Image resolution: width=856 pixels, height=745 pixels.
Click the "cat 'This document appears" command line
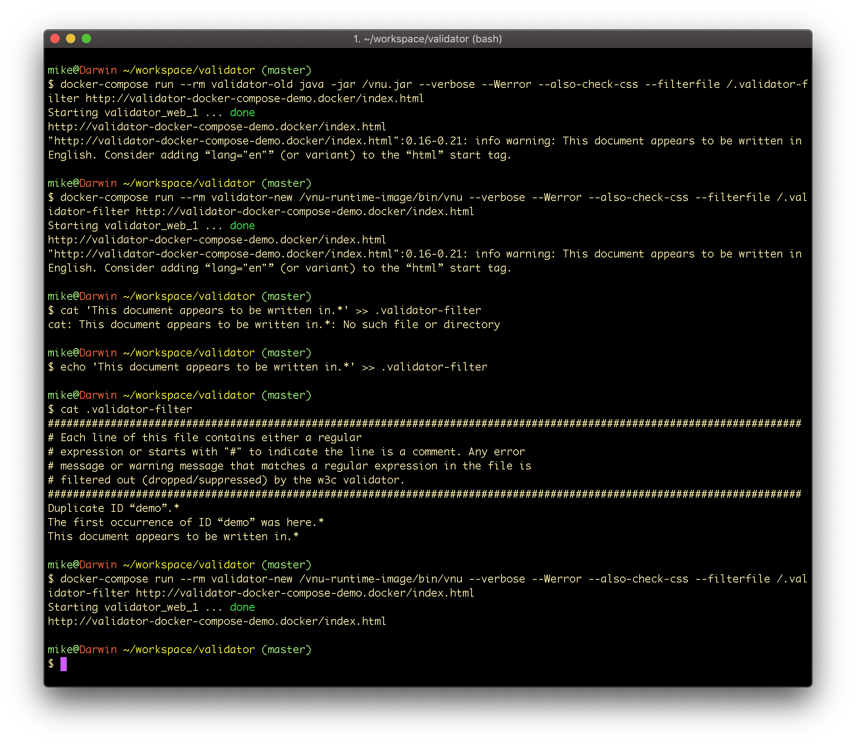click(x=265, y=310)
